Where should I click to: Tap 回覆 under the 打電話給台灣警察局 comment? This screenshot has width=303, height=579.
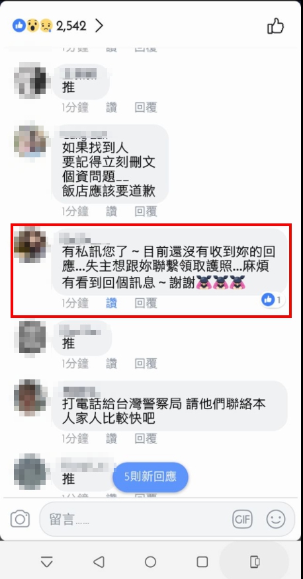pos(146,439)
